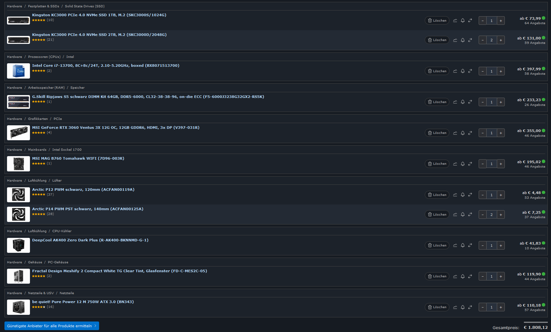
Task: Click Löschen for Fractal Design Meshify 2 case
Action: (x=437, y=276)
